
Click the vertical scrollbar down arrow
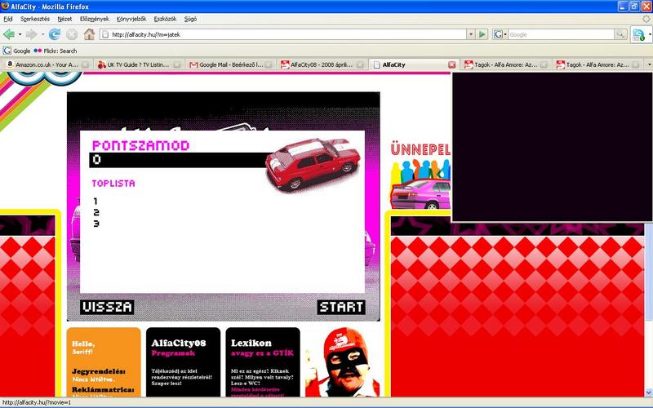point(649,392)
